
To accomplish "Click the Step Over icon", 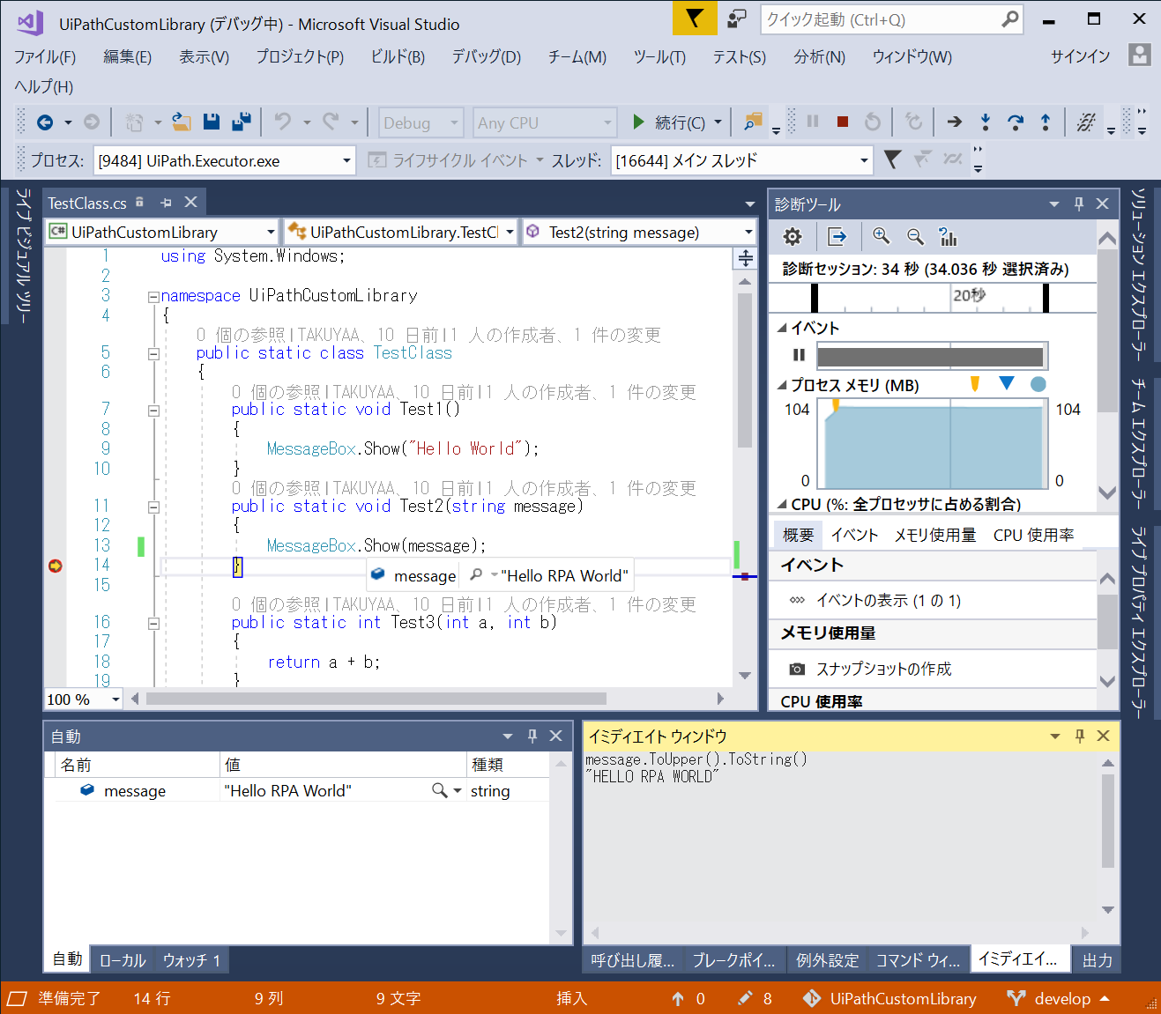I will point(1016,122).
